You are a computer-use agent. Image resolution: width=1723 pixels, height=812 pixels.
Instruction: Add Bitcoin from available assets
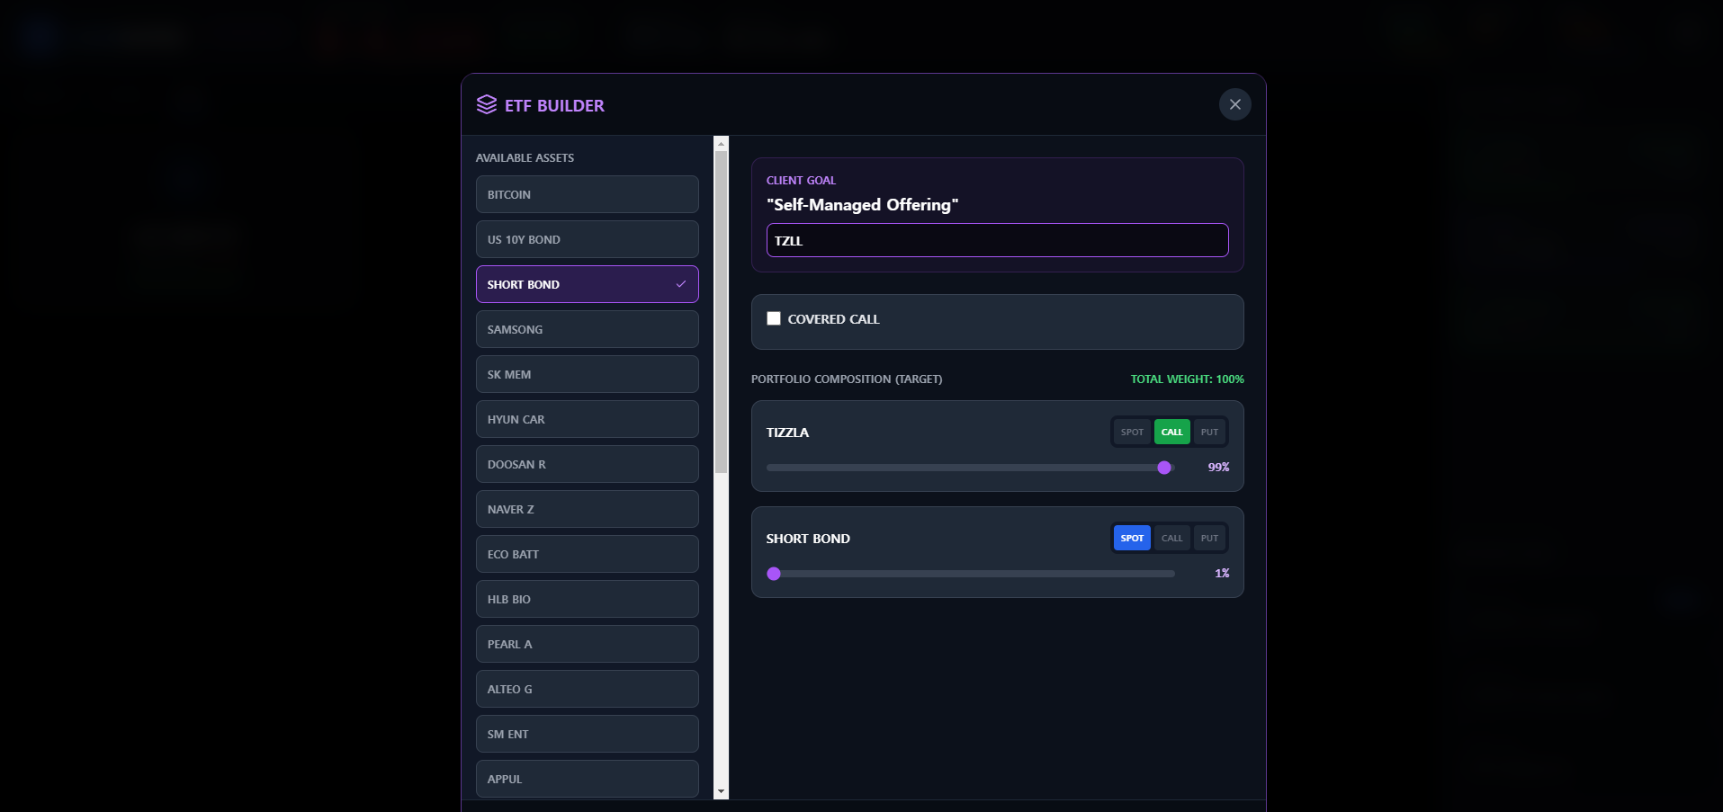(587, 194)
